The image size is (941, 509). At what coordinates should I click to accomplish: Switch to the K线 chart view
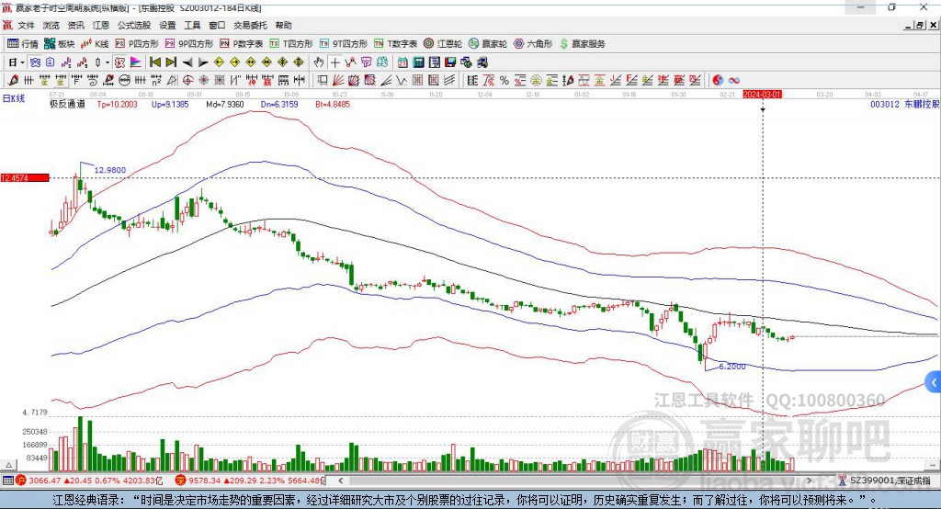pyautogui.click(x=95, y=44)
